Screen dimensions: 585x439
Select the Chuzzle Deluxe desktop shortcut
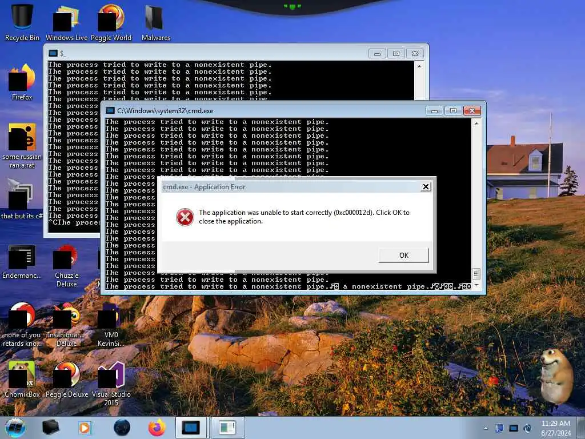coord(66,265)
